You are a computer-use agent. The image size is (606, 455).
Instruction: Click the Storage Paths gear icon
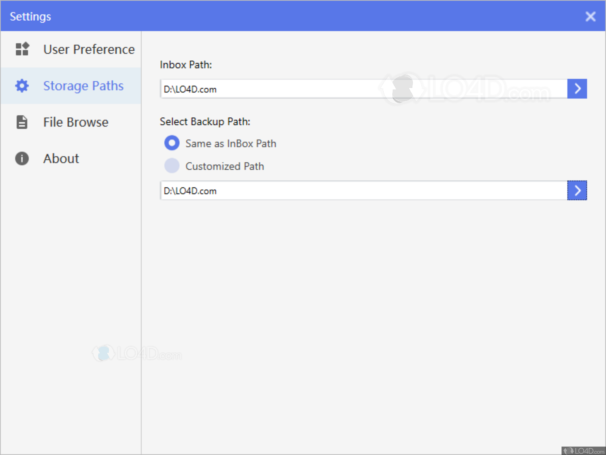[22, 86]
